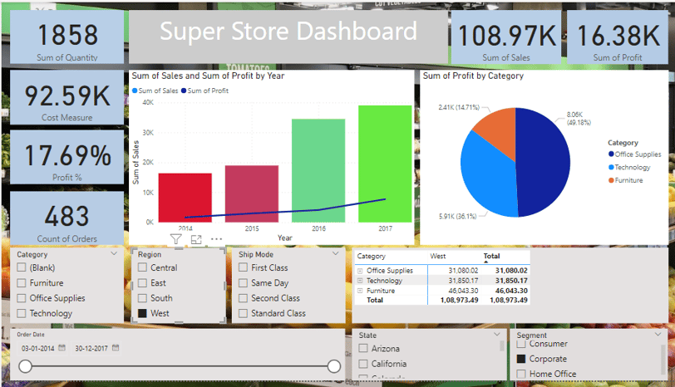Open the more options ellipsis under chart
The width and height of the screenshot is (675, 387).
(x=216, y=239)
